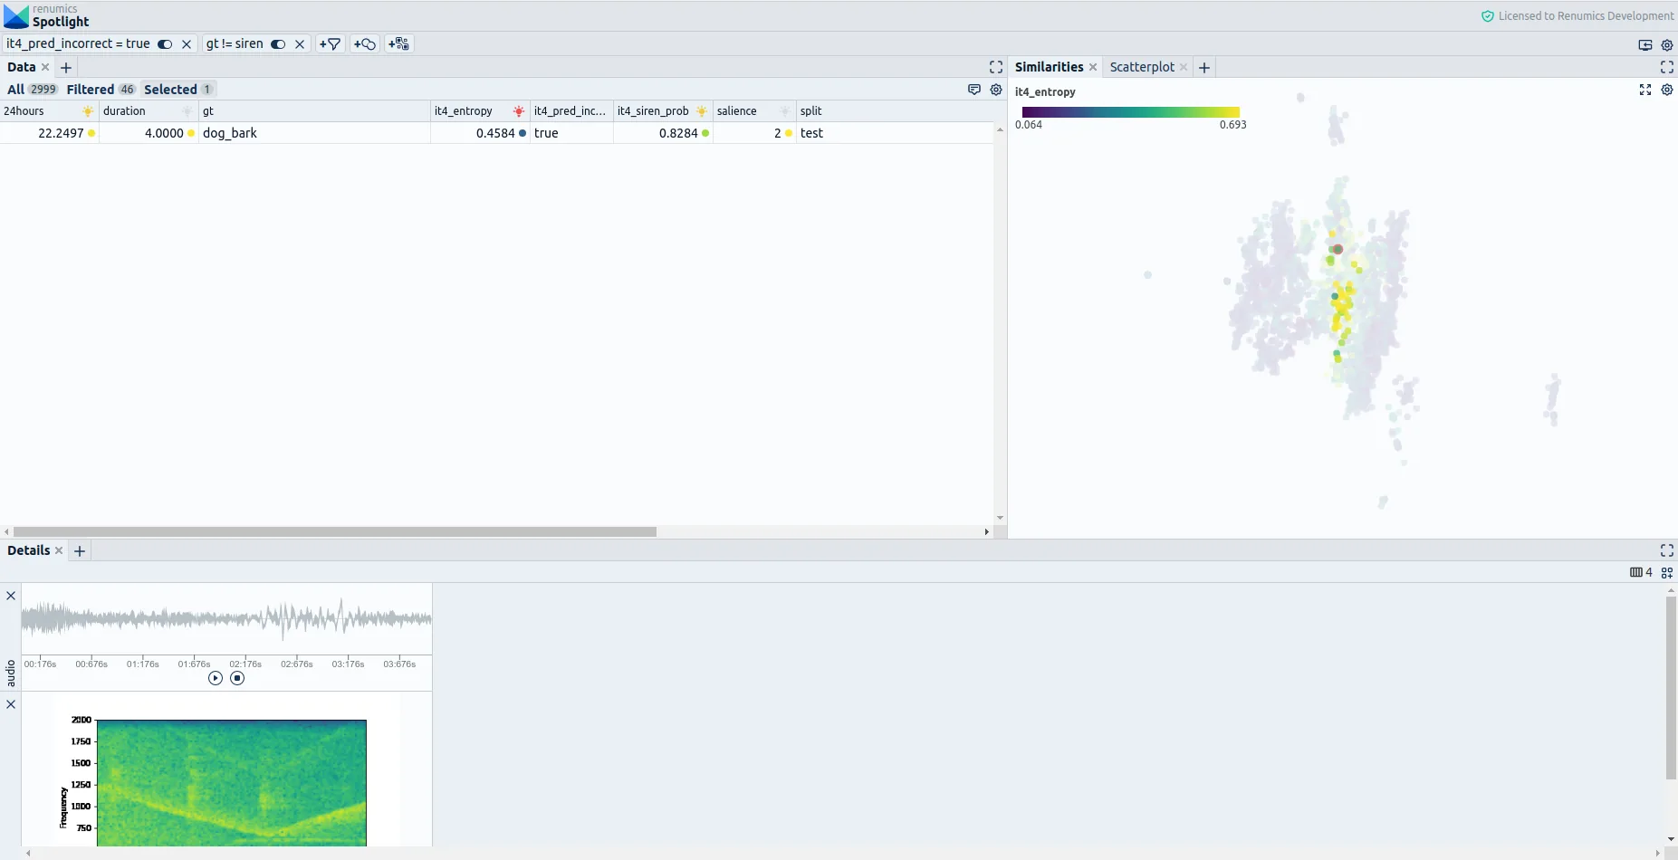Sort by the gt column header
The height and width of the screenshot is (860, 1678).
tap(208, 111)
